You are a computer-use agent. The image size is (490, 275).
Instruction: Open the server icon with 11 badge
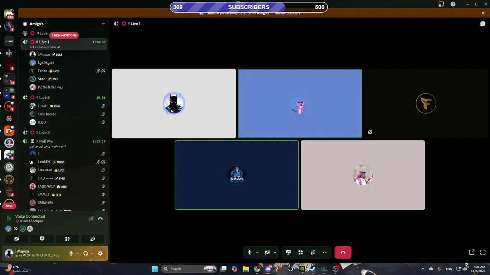9,79
